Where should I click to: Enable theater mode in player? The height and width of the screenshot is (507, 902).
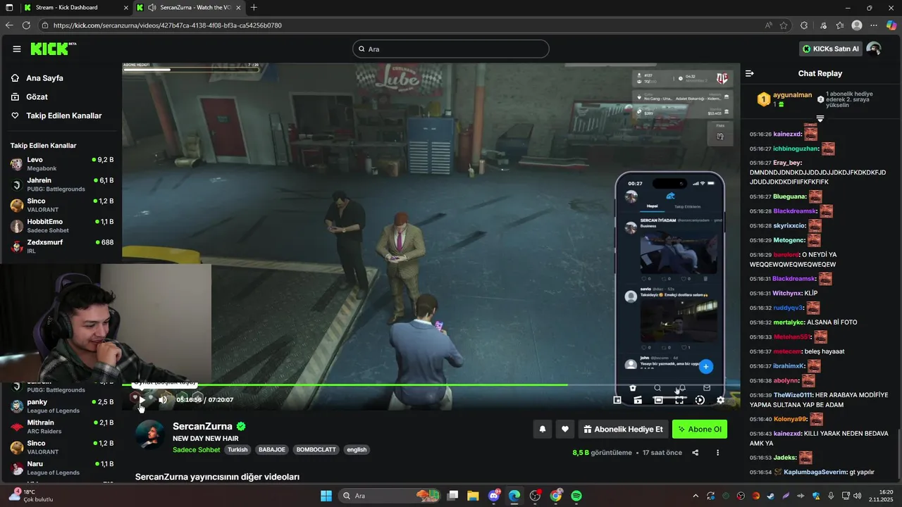(658, 400)
